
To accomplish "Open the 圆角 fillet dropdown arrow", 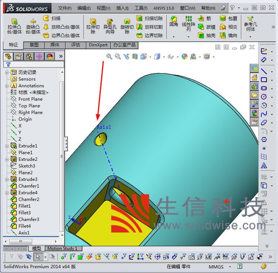I will (x=174, y=37).
